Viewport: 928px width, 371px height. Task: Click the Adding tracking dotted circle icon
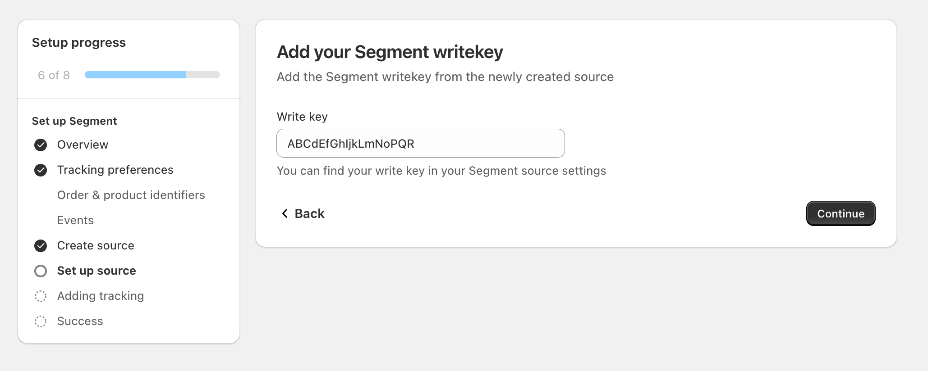point(41,296)
